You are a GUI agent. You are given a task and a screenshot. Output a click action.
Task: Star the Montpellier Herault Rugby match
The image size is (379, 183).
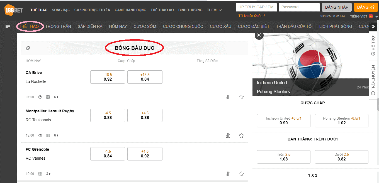[241, 135]
